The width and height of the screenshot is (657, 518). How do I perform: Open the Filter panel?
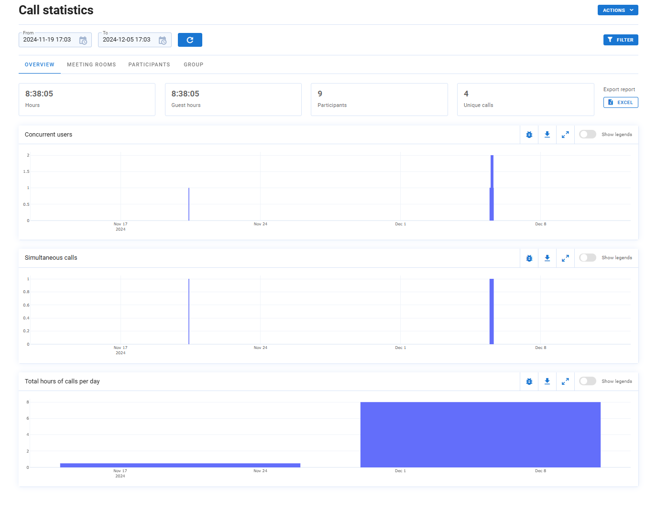tap(620, 40)
